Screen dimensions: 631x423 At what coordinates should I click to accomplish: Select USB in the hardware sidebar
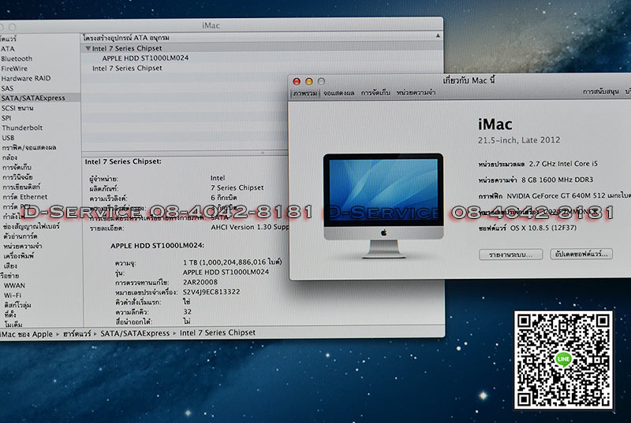(8, 138)
